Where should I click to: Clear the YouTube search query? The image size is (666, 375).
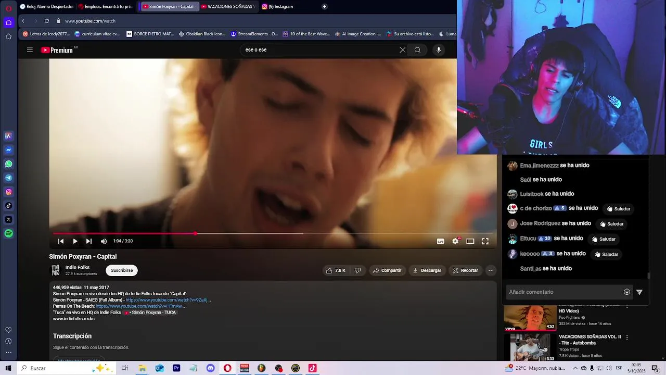(x=402, y=50)
